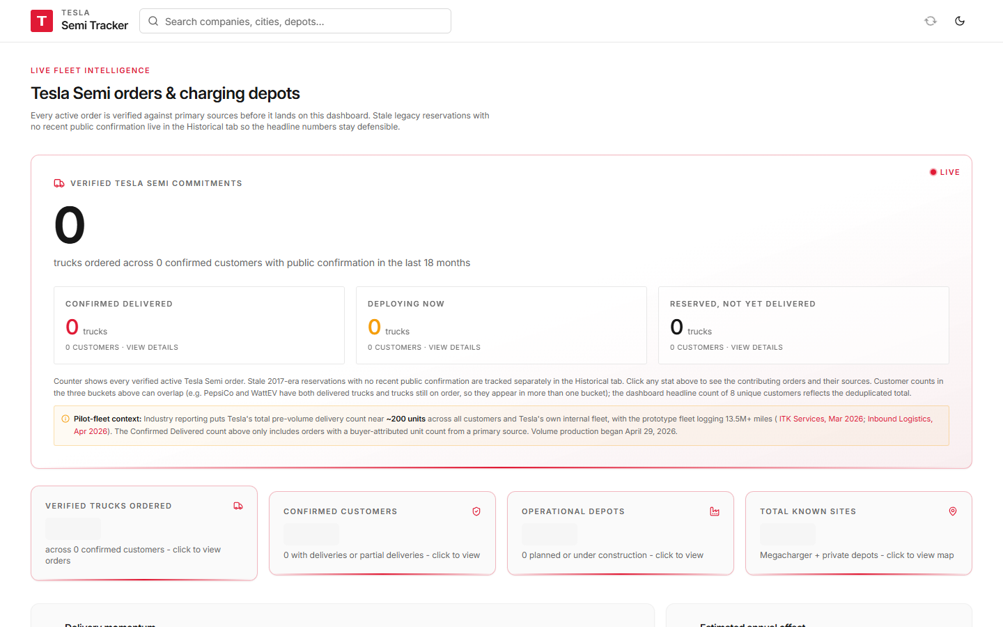The width and height of the screenshot is (1003, 627).
Task: Click the search magnifier icon
Action: [x=153, y=21]
